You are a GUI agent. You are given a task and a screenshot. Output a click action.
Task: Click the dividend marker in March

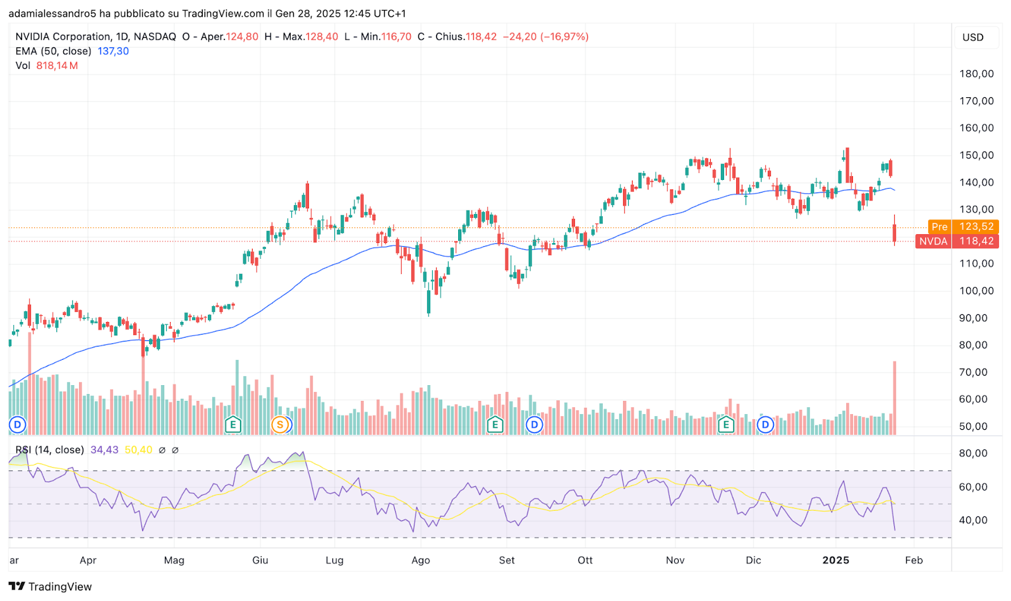[x=18, y=425]
